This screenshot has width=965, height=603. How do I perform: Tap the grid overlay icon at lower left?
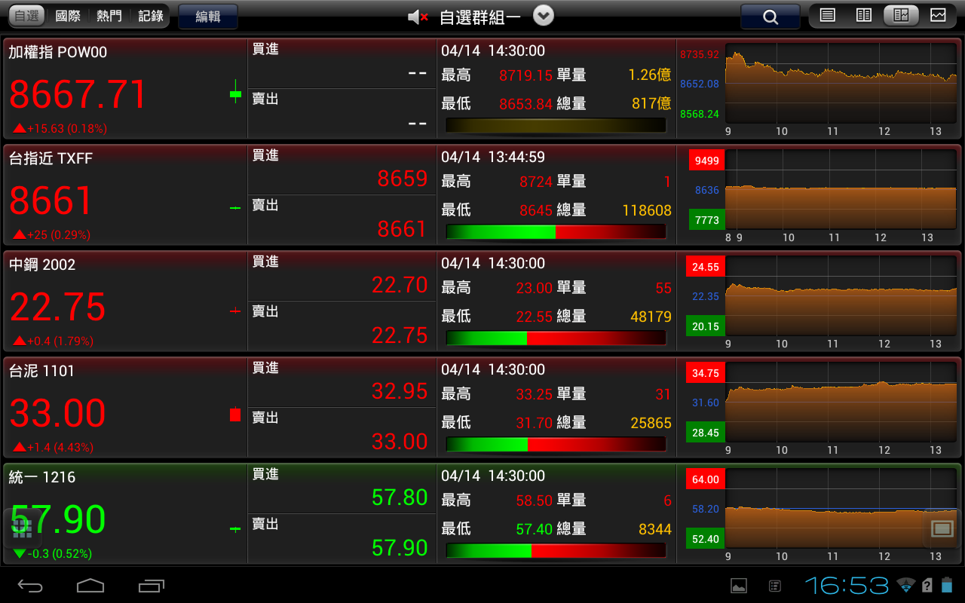[x=22, y=528]
